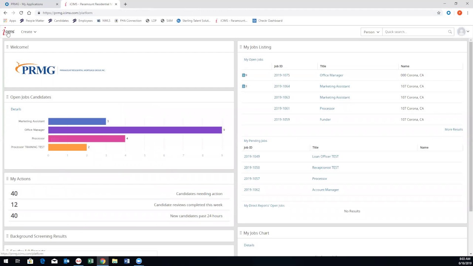
Task: Expand the Create dropdown menu
Action: [x=28, y=32]
